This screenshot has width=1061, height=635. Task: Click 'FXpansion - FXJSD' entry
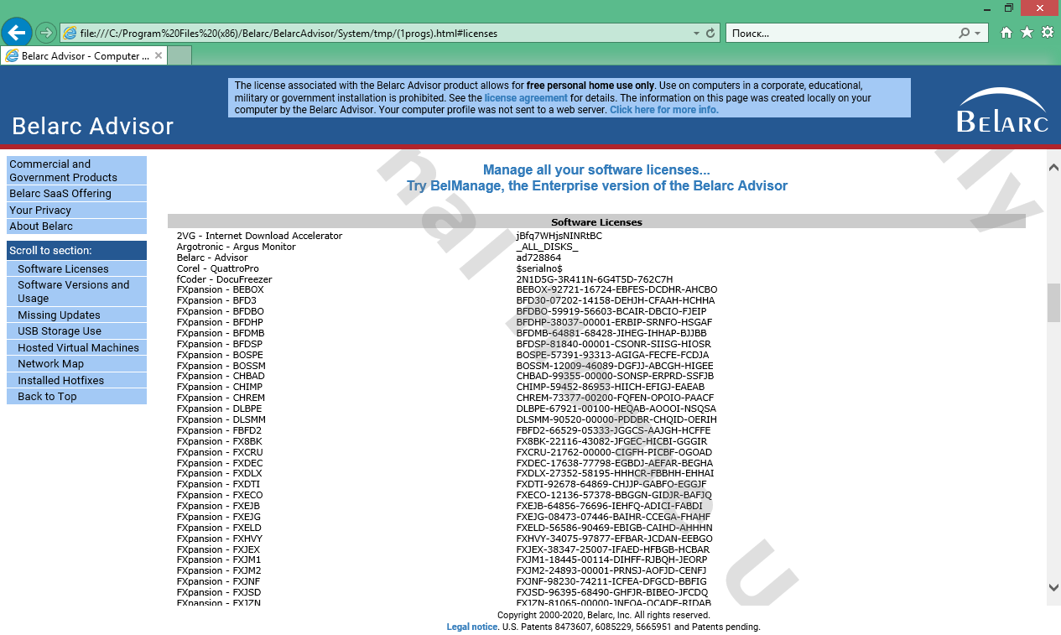pyautogui.click(x=219, y=592)
